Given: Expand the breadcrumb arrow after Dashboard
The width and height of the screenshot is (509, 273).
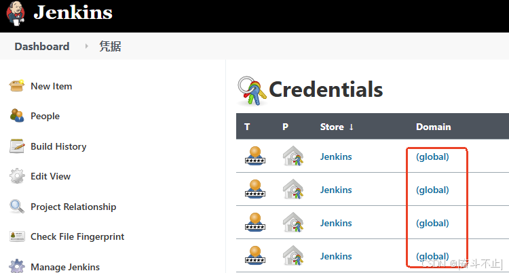Looking at the screenshot, I should click(86, 46).
